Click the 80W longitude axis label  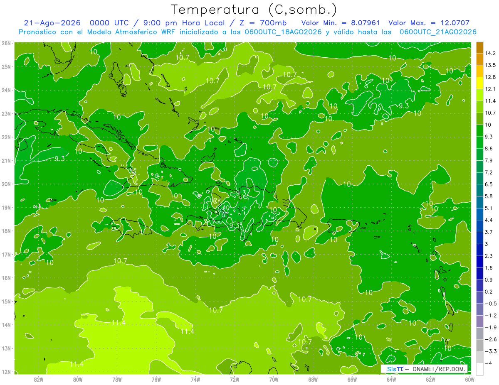coord(77,379)
